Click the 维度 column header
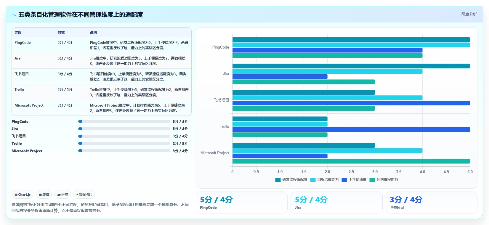The width and height of the screenshot is (489, 225). [x=18, y=33]
